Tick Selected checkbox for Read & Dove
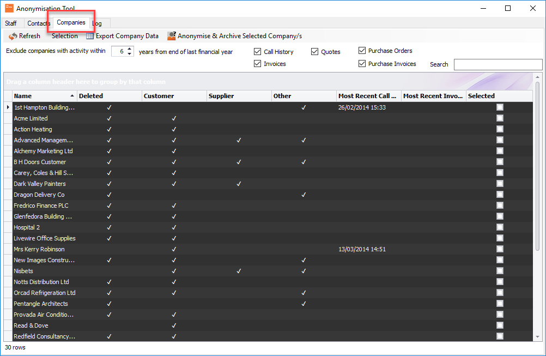Image resolution: width=546 pixels, height=356 pixels. (500, 325)
